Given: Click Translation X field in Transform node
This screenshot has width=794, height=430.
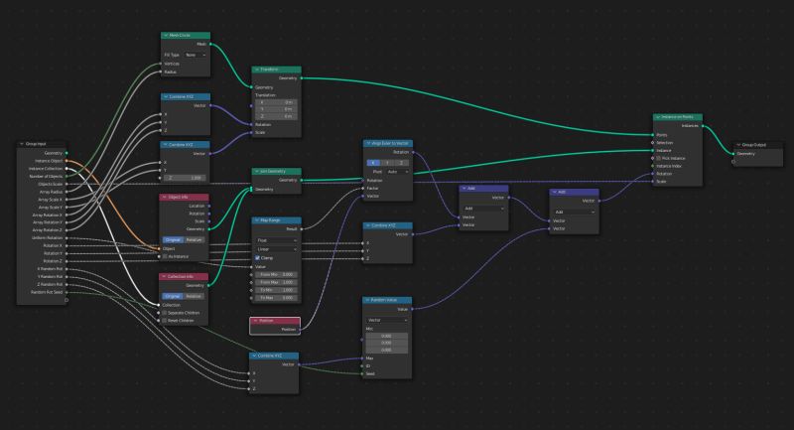Looking at the screenshot, I should [277, 102].
